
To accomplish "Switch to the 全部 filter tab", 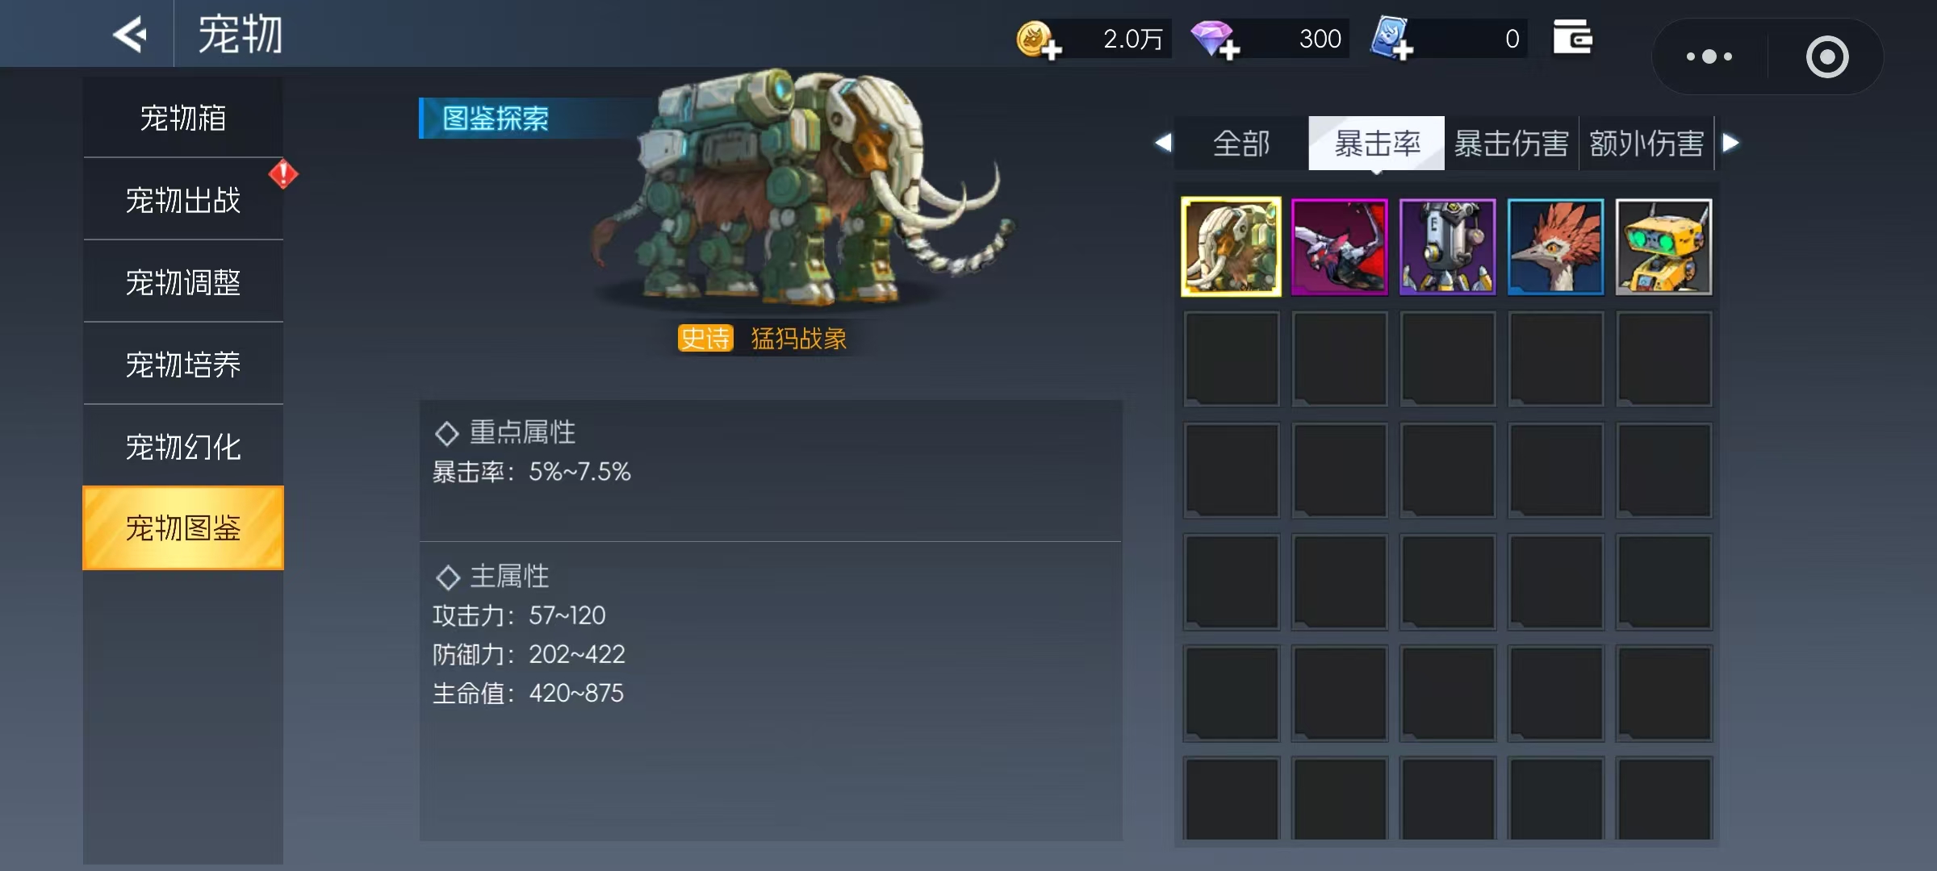I will (x=1241, y=144).
